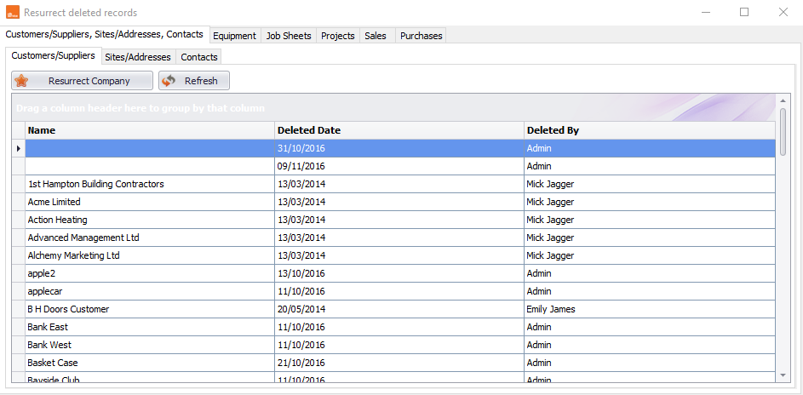The width and height of the screenshot is (803, 395).
Task: Click the 31/10/2016 deleted date cell
Action: click(399, 148)
